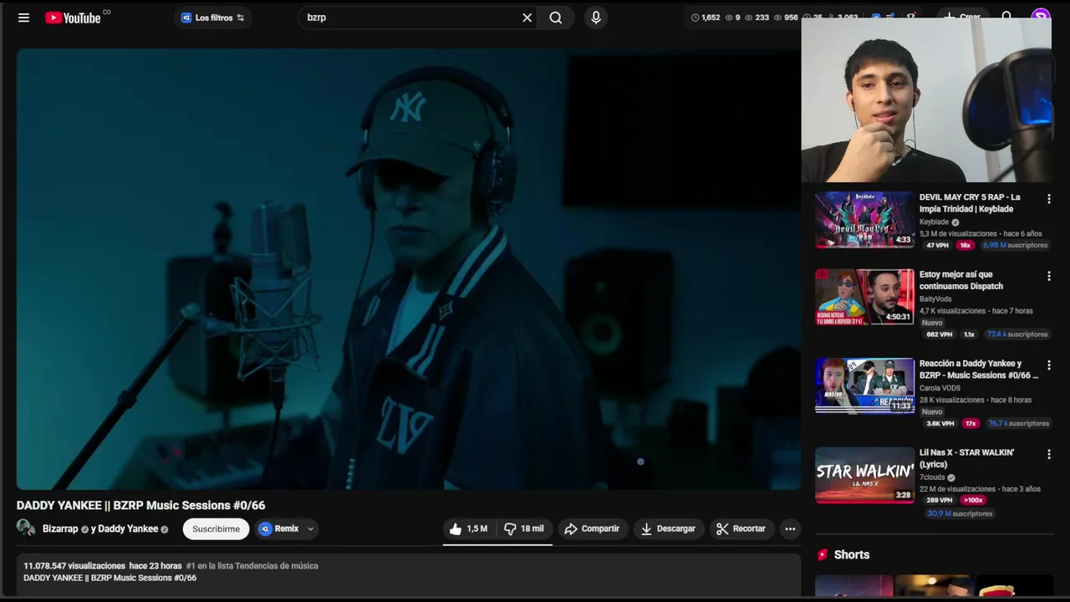Screen dimensions: 1070x602
Task: Open the title Reacción a Daddy Yankee y BZRP
Action: click(978, 370)
